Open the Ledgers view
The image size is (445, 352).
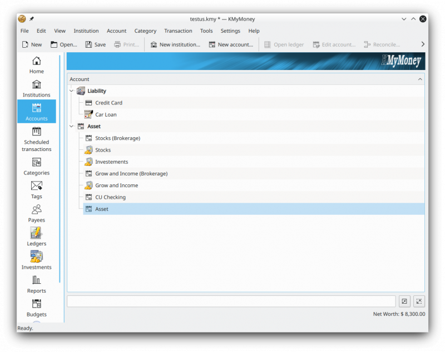[36, 237]
